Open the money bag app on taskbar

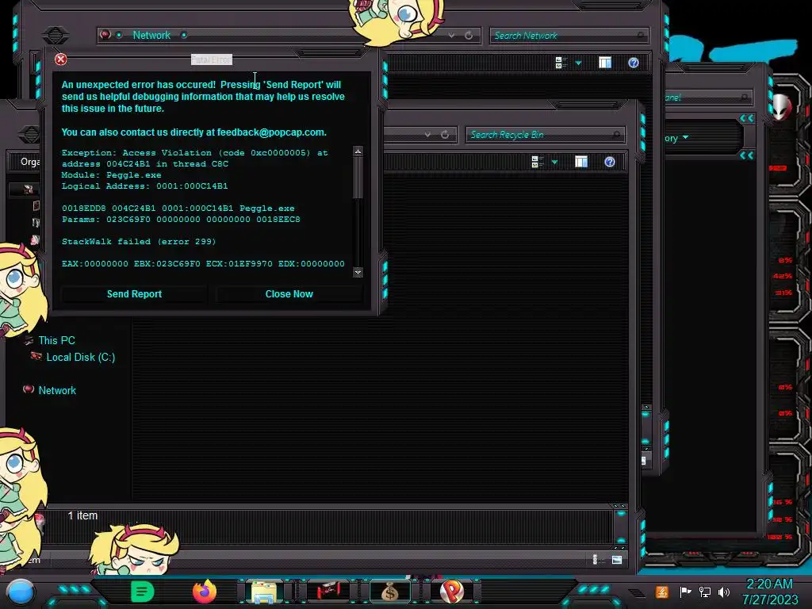point(389,592)
